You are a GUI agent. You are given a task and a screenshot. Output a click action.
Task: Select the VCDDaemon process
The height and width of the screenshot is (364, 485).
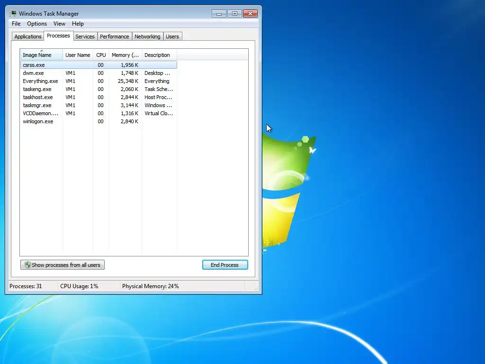pyautogui.click(x=99, y=113)
